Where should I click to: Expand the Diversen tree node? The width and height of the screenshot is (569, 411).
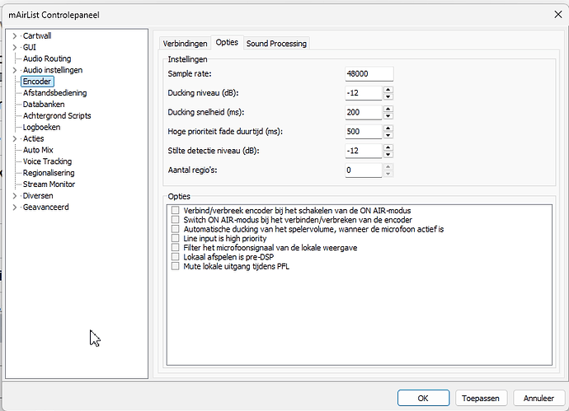[x=15, y=196]
